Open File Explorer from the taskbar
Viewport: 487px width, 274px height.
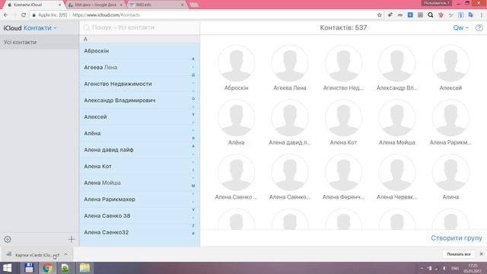[84, 268]
